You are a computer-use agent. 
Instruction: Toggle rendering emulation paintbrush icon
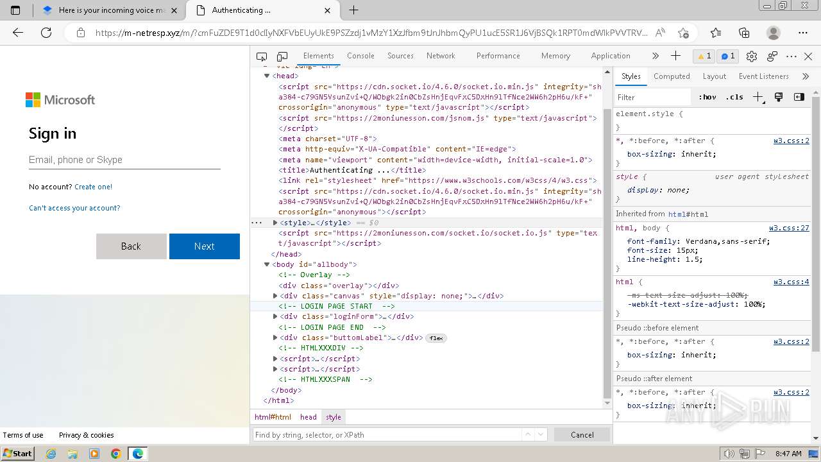pyautogui.click(x=779, y=97)
